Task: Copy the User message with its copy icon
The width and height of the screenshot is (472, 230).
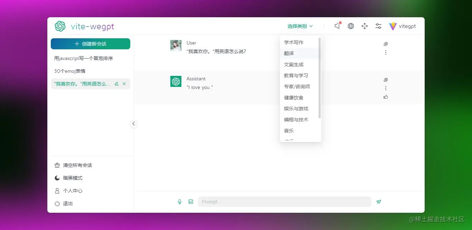Action: (386, 44)
